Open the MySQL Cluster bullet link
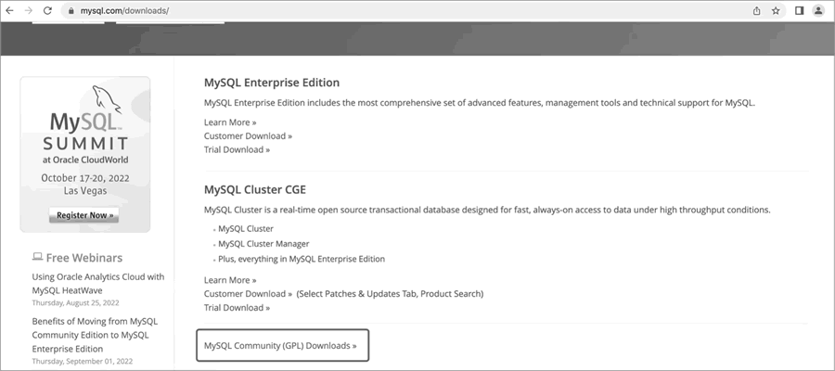835x371 pixels. tap(246, 229)
